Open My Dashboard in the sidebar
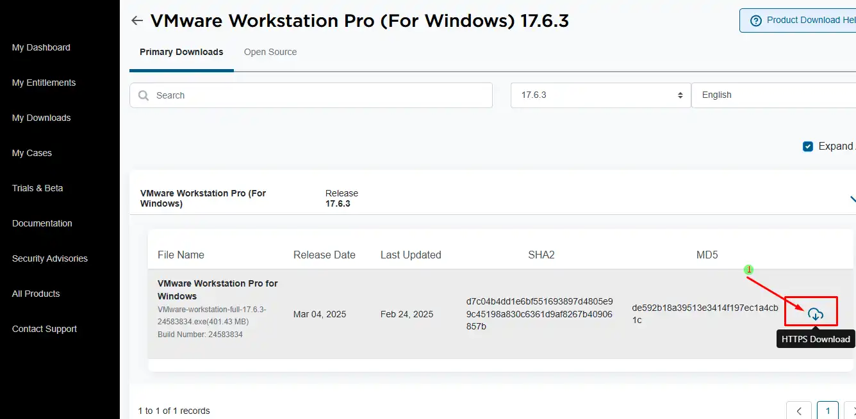This screenshot has width=856, height=419. (41, 47)
